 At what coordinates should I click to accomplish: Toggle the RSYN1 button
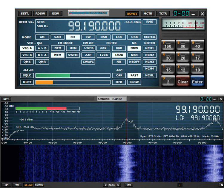click(x=132, y=14)
